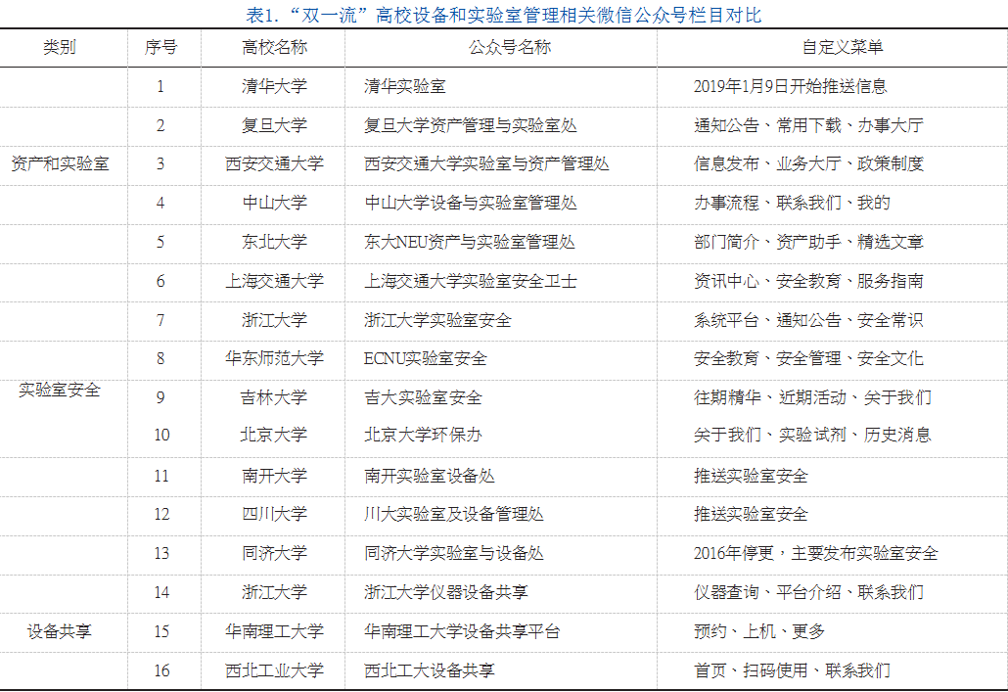Click the menu cell 预约、上机、更多

(759, 631)
